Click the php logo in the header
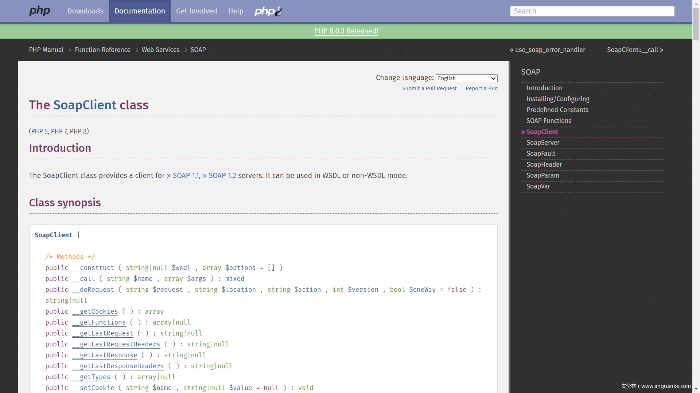The image size is (700, 393). pos(40,11)
